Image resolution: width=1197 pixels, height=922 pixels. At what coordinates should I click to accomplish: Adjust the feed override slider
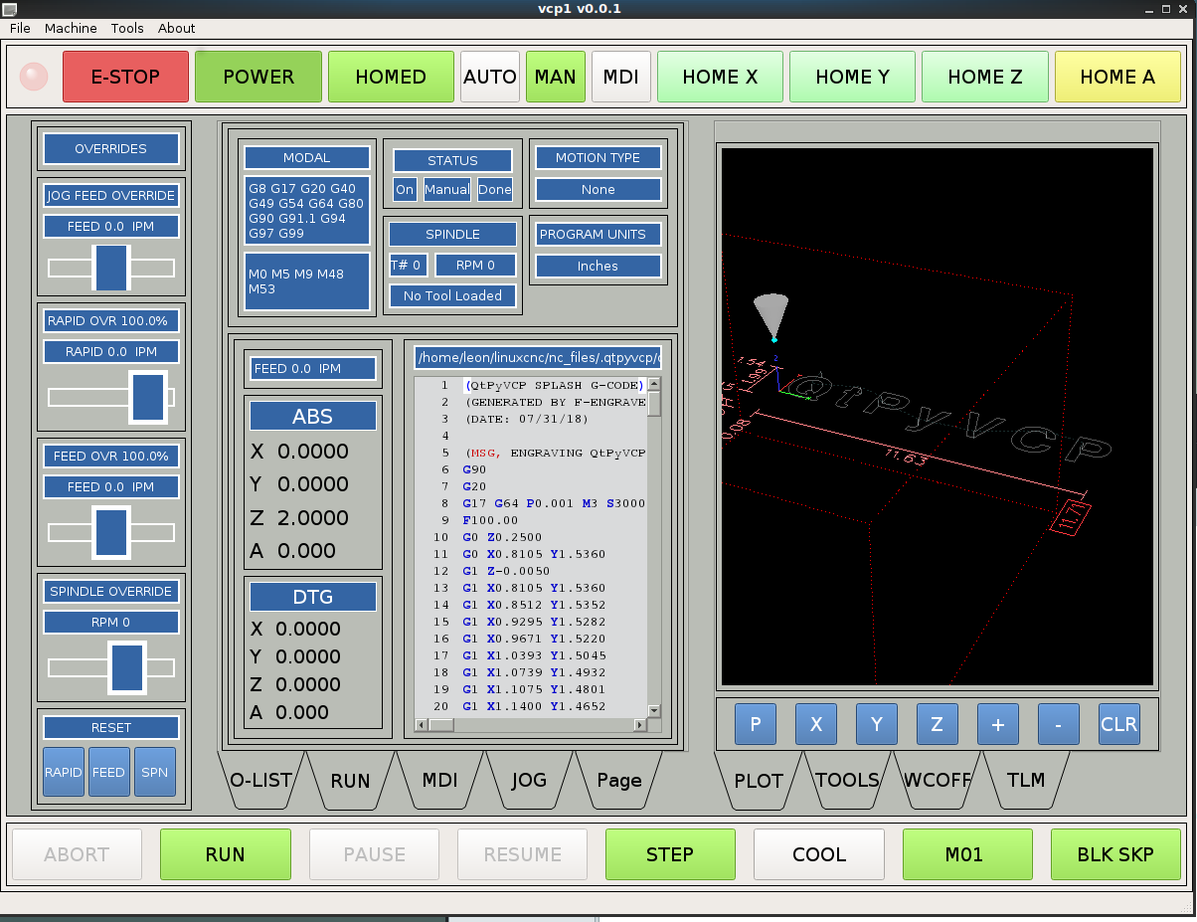(111, 532)
